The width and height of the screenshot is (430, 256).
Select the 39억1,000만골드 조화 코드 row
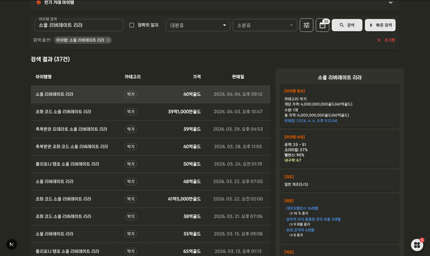150,112
